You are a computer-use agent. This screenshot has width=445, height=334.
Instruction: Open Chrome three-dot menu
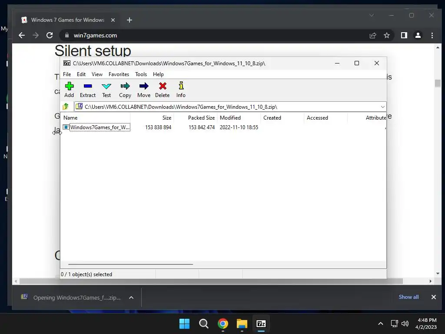(x=432, y=35)
